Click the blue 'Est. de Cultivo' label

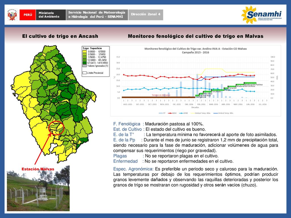(128, 129)
